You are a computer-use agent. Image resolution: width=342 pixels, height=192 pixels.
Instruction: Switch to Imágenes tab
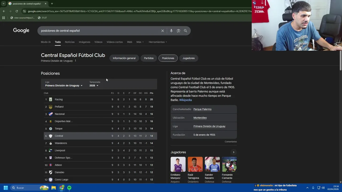(x=84, y=42)
